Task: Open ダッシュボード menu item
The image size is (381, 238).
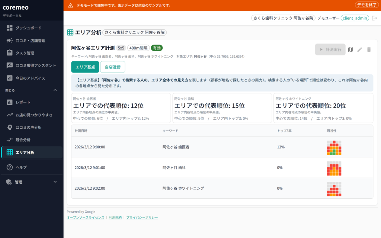Action: (x=32, y=28)
